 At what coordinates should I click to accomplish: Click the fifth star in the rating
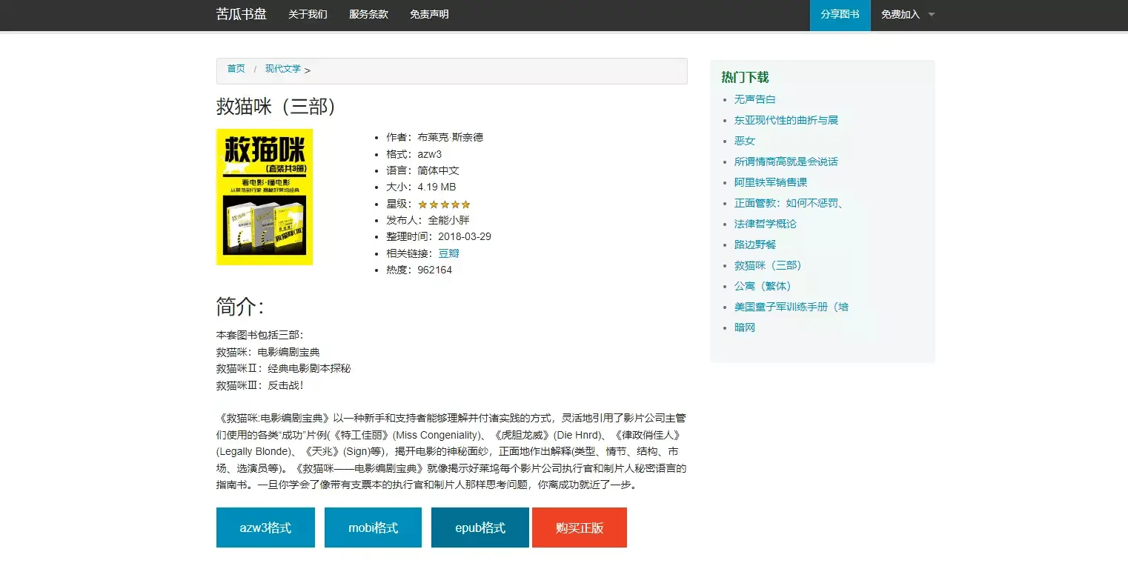(x=465, y=204)
